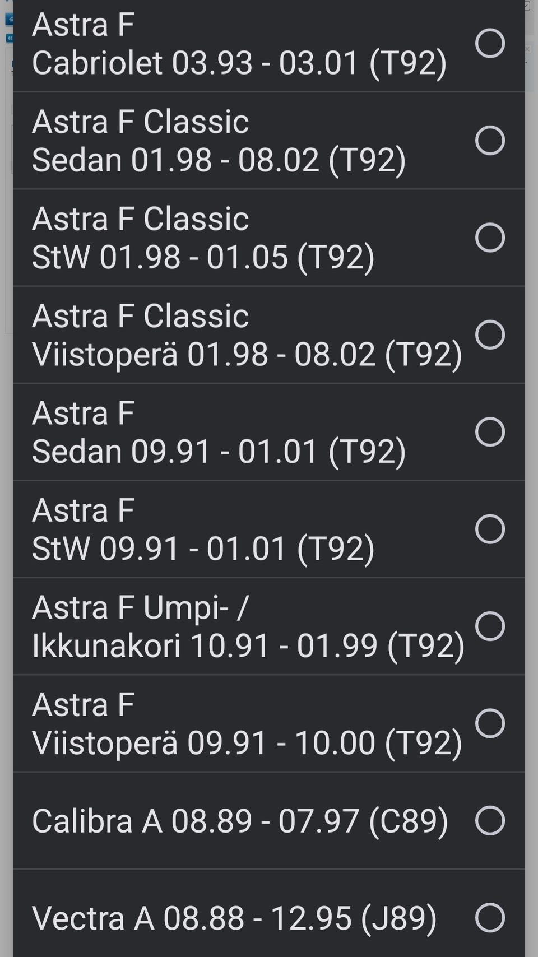
Task: Click the blue home icon button
Action: pyautogui.click(x=10, y=20)
